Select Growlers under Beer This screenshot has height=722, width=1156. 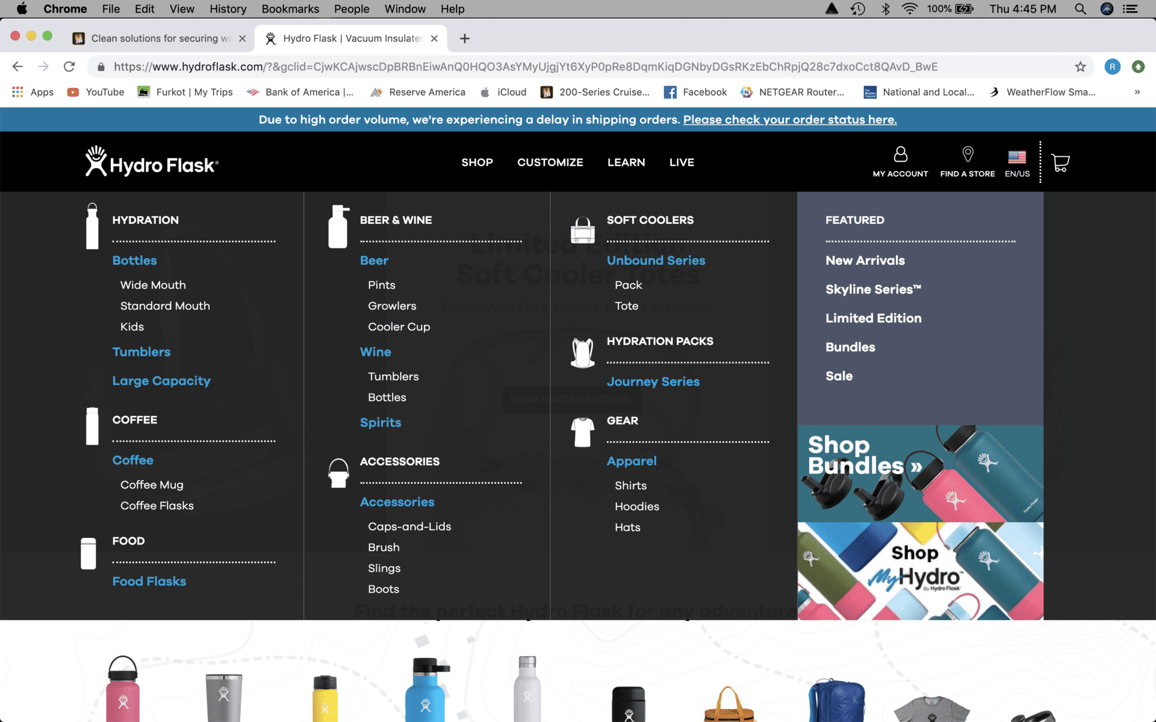[392, 306]
